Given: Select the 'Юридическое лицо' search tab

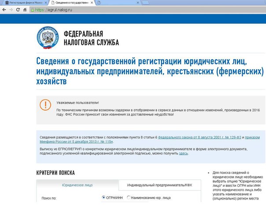Looking at the screenshot, I should point(78,185).
